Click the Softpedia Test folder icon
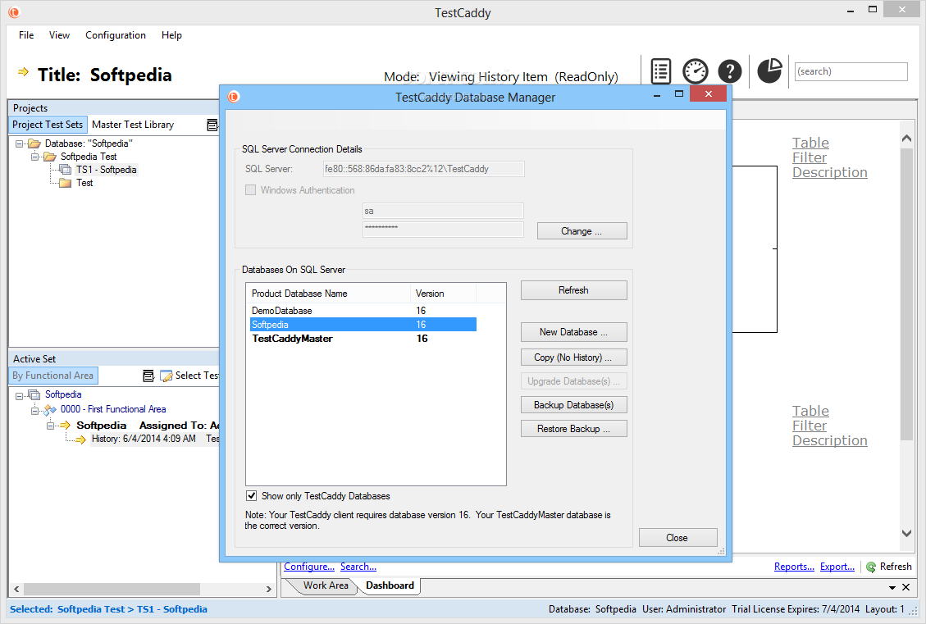 49,157
